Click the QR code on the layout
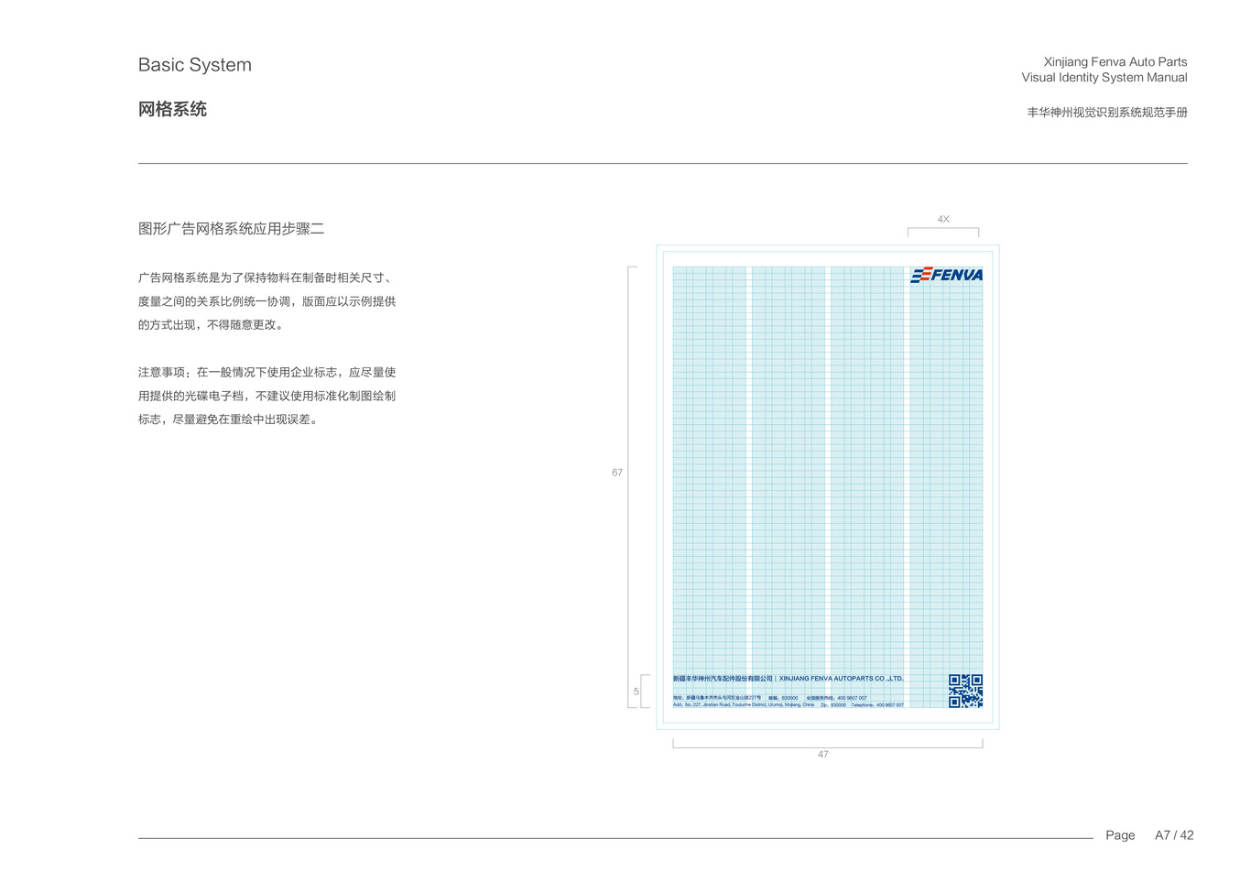1251x893 pixels. [x=965, y=691]
